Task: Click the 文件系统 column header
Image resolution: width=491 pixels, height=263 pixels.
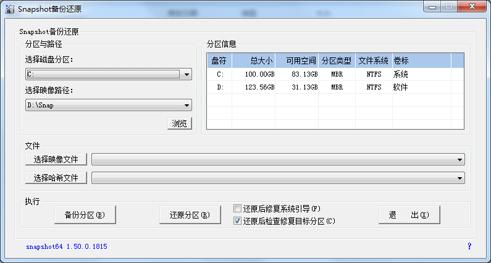Action: [373, 61]
